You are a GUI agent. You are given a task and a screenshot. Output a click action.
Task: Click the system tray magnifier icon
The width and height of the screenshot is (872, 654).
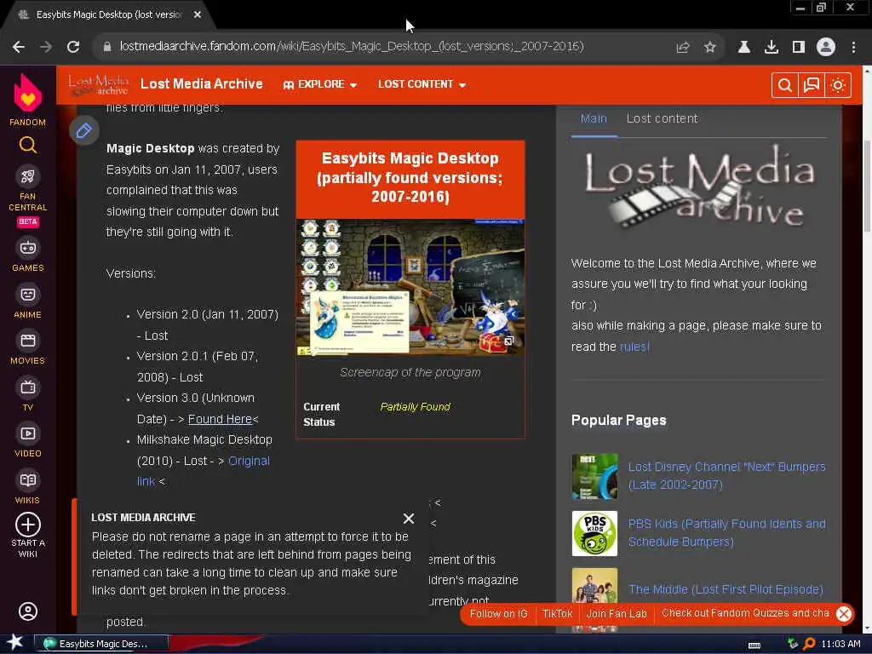[809, 644]
